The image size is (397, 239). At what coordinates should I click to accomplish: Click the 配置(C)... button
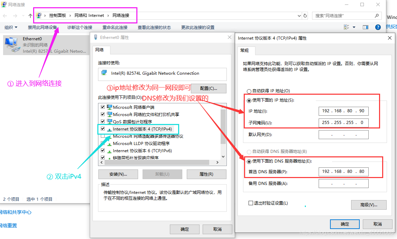click(x=209, y=89)
